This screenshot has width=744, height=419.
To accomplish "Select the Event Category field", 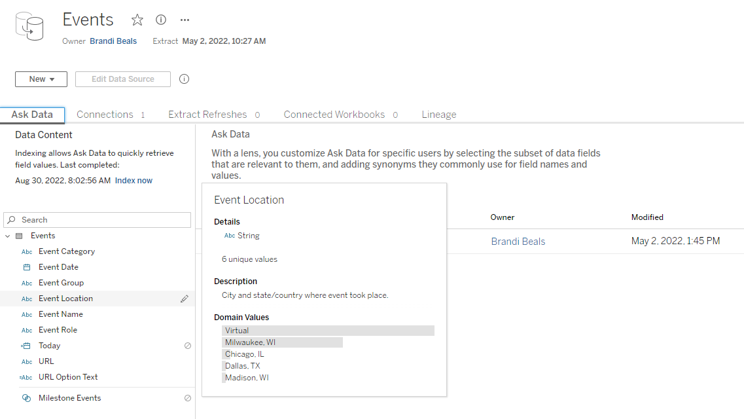I will point(67,251).
